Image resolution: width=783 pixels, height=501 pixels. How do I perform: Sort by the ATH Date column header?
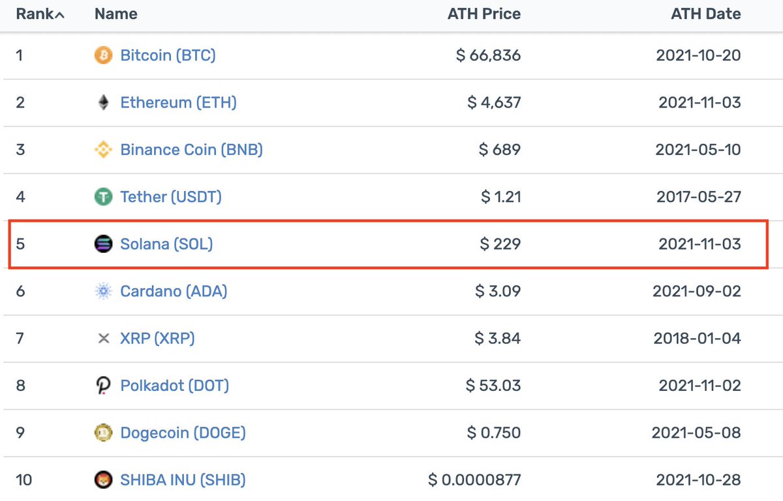point(706,14)
